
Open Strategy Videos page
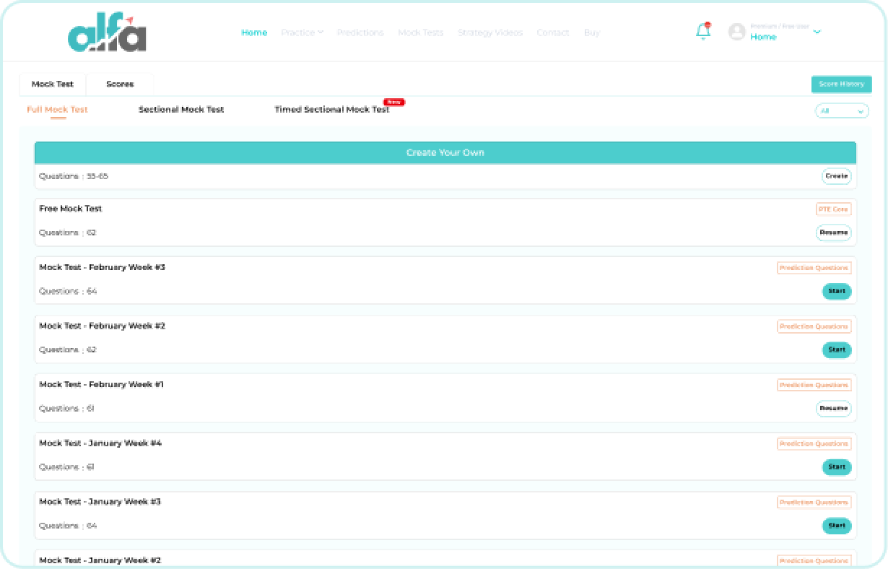490,32
